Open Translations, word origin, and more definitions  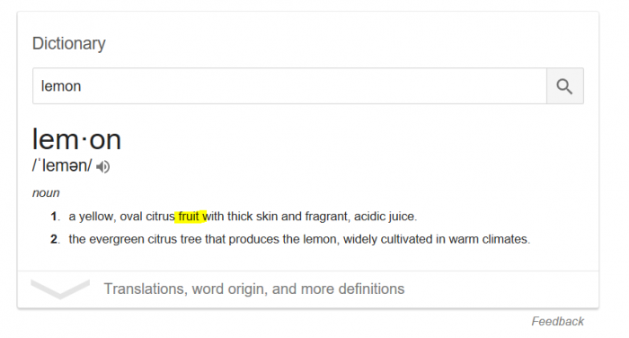(x=254, y=289)
